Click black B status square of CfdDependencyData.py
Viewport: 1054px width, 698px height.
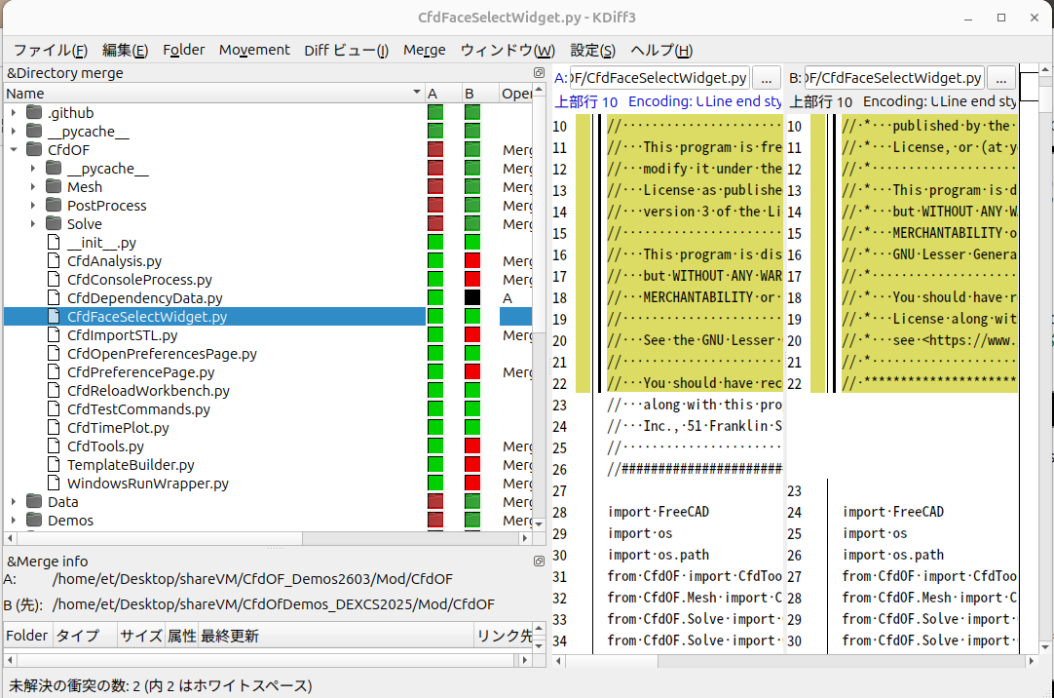(472, 298)
